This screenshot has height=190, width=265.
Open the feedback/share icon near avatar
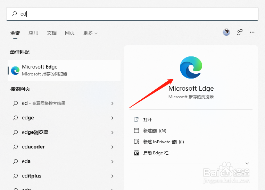click(x=240, y=32)
